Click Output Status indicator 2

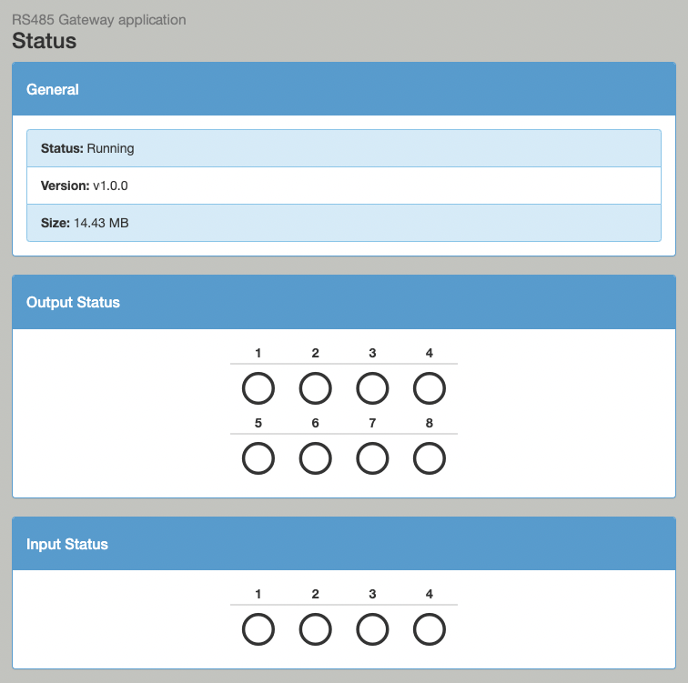tap(315, 389)
